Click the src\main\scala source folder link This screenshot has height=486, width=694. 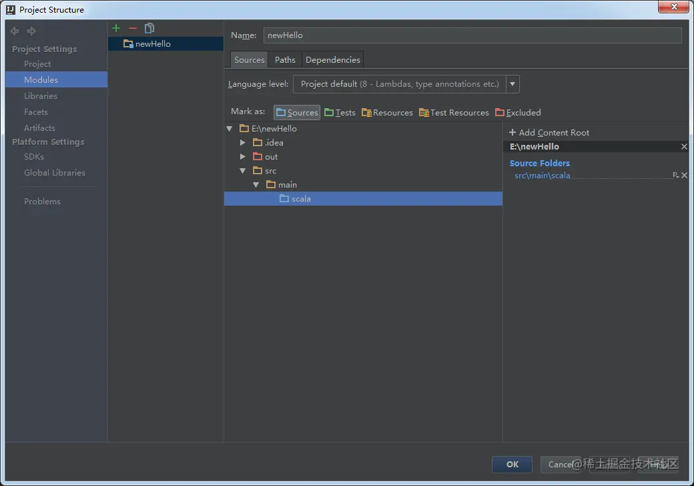pos(542,176)
